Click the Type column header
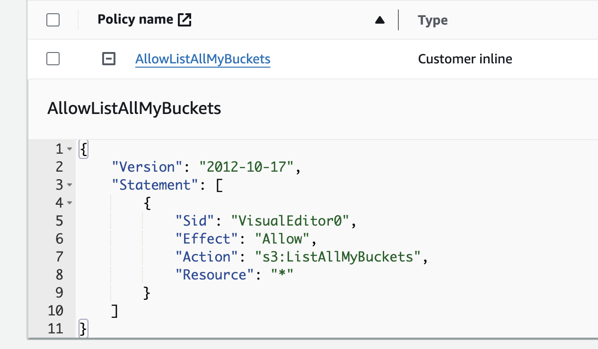Image resolution: width=598 pixels, height=349 pixels. click(x=433, y=20)
